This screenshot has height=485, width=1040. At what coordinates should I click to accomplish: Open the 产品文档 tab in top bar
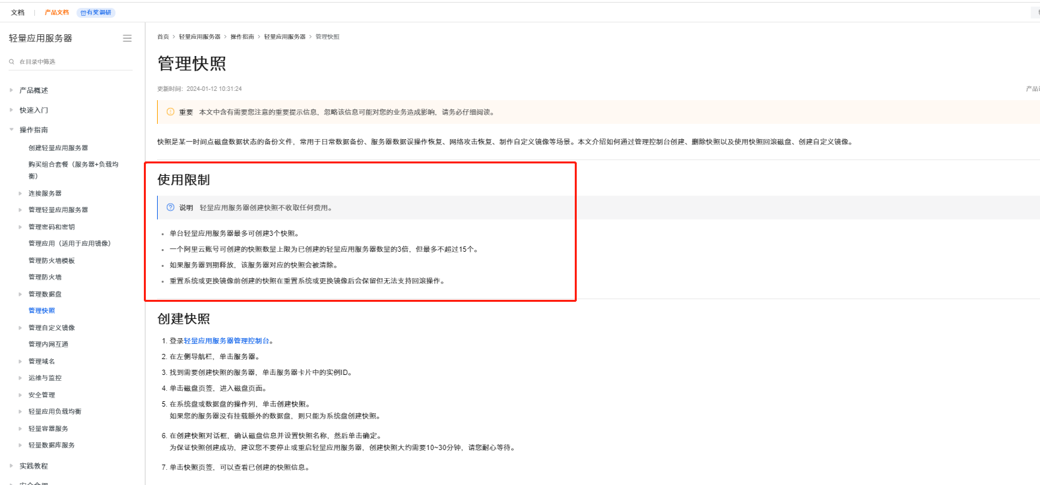tap(57, 13)
